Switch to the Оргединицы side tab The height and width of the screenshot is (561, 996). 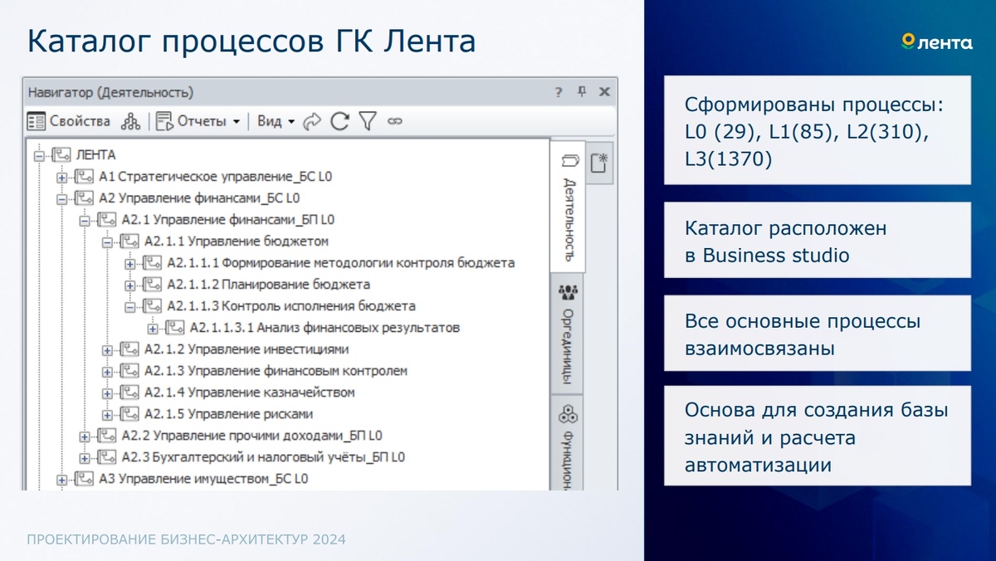(x=569, y=334)
